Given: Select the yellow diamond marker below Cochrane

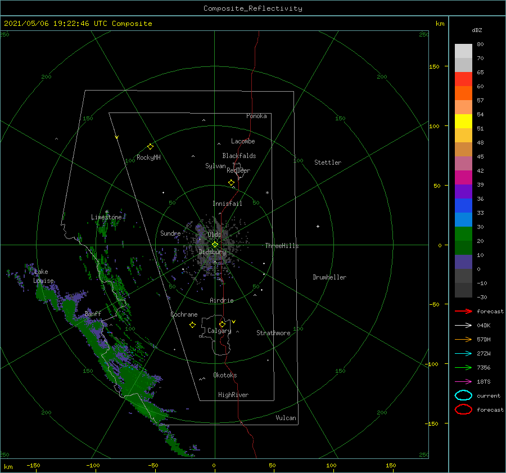Looking at the screenshot, I should click(x=192, y=325).
